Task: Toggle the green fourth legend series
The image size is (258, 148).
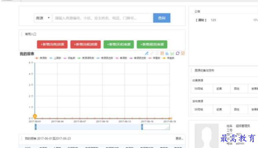Action: pyautogui.click(x=86, y=58)
